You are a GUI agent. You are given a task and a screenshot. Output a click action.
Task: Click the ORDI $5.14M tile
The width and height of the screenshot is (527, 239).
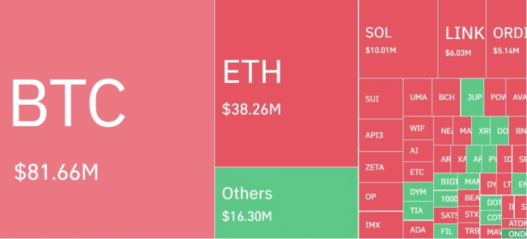tap(507, 39)
